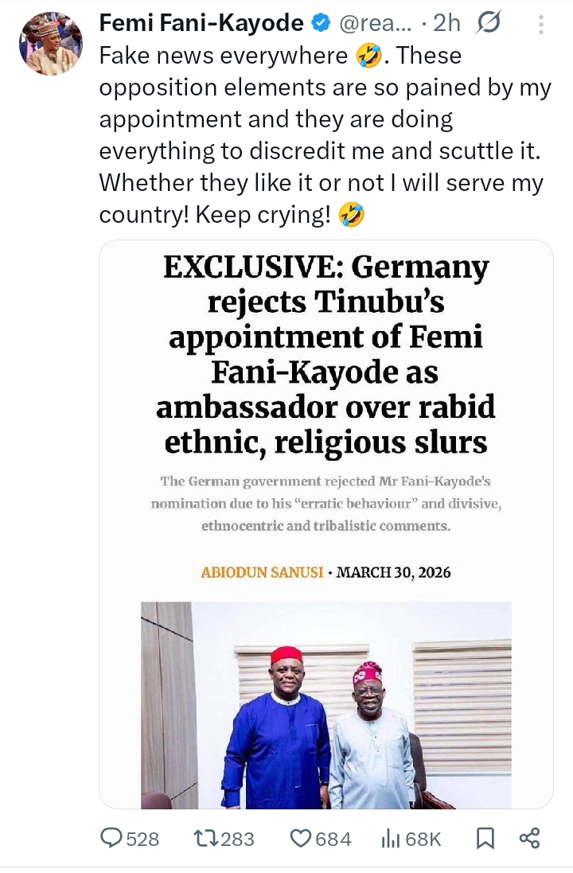573x873 pixels.
Task: Tap the EXCLUSIVE Germany rejects headline image
Action: (326, 356)
